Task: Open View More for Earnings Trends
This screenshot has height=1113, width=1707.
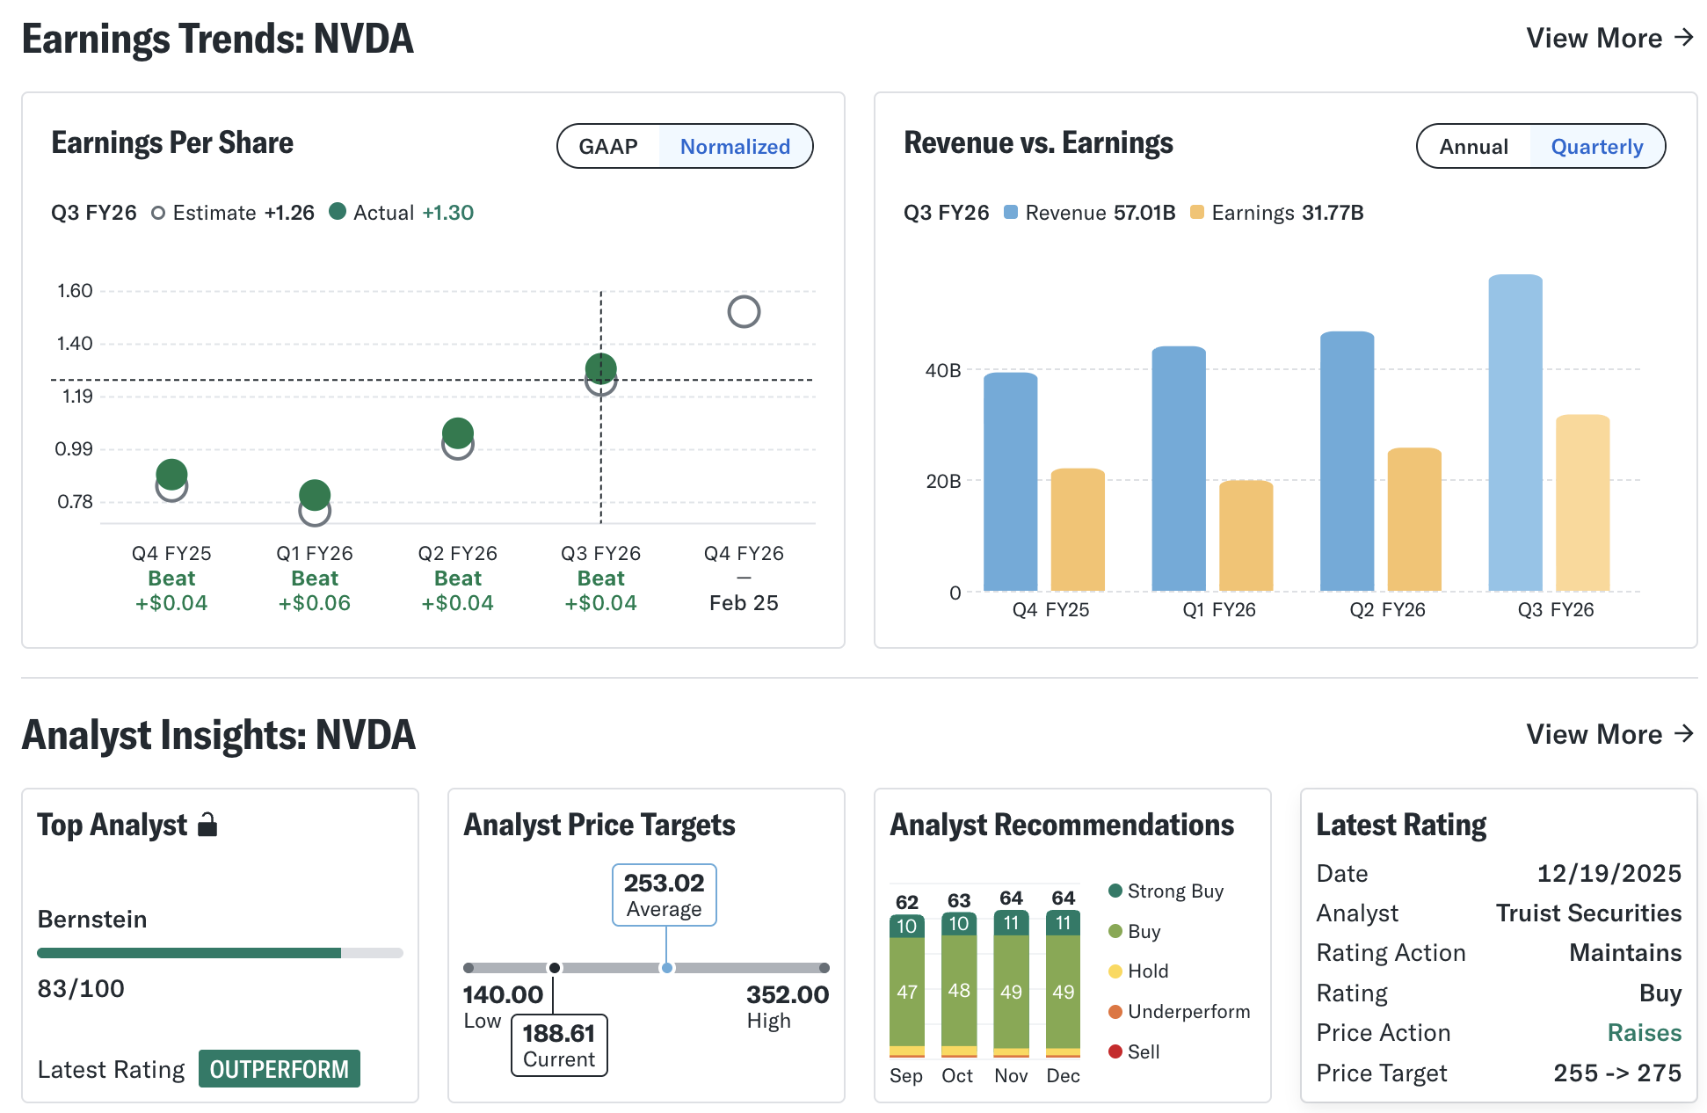Action: click(x=1609, y=38)
